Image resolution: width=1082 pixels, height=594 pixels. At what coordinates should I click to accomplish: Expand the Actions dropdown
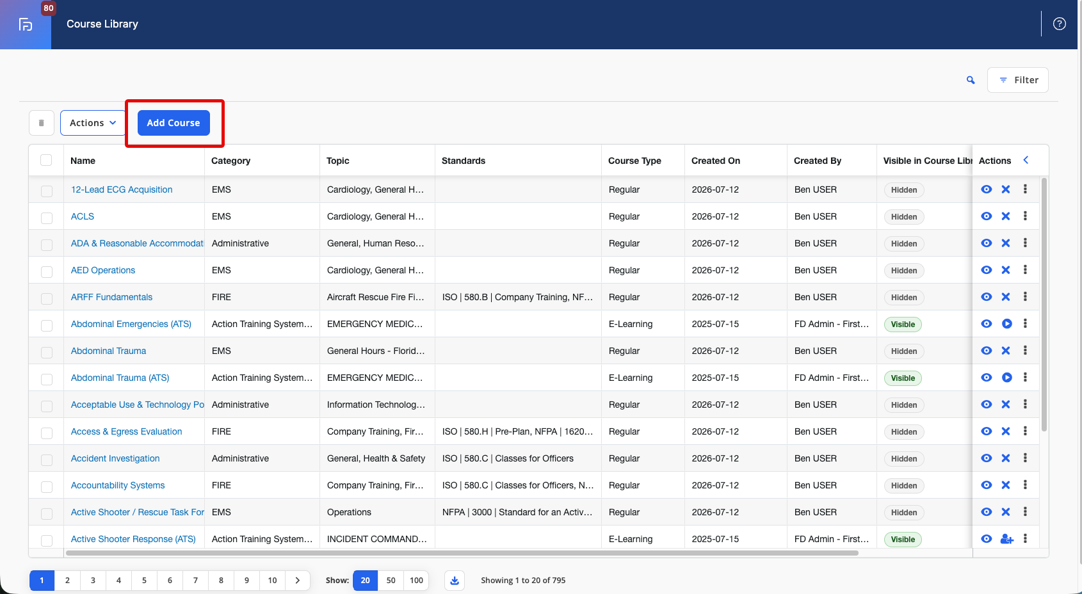point(93,123)
